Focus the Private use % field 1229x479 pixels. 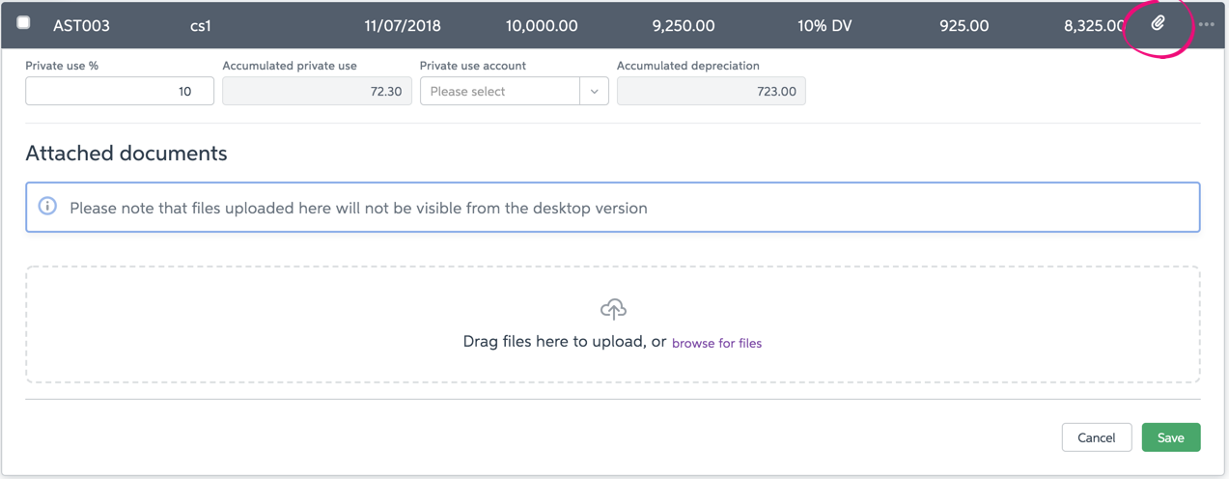point(120,92)
